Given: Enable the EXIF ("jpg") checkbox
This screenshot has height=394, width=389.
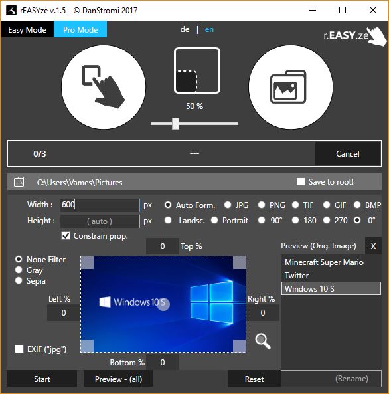Looking at the screenshot, I should point(19,349).
